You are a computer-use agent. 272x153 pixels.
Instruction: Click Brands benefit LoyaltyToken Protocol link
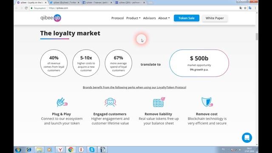pyautogui.click(x=134, y=87)
